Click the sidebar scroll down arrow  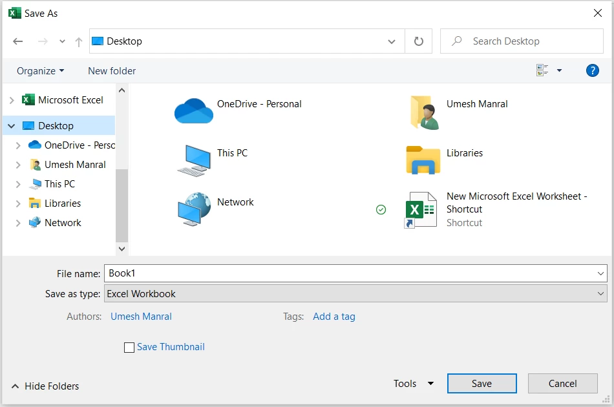click(x=122, y=249)
